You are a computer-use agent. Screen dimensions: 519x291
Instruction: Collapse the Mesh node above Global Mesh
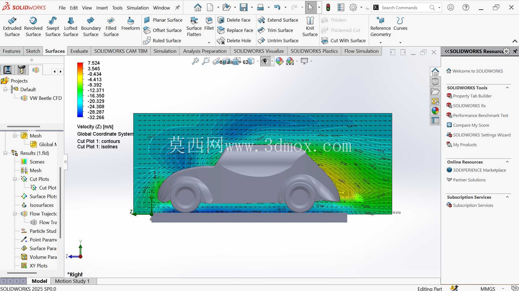[15, 136]
